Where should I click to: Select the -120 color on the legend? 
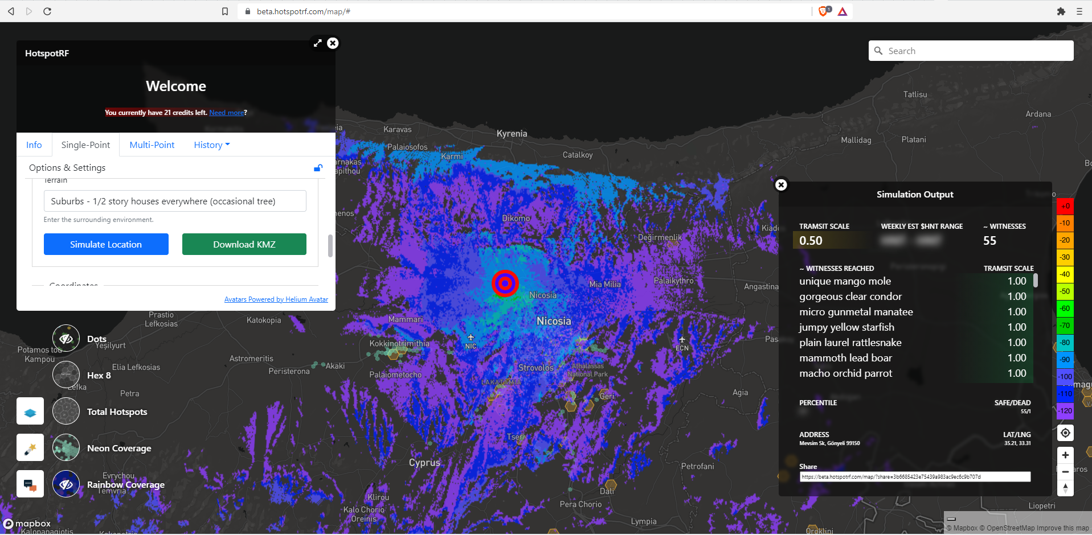click(x=1065, y=410)
